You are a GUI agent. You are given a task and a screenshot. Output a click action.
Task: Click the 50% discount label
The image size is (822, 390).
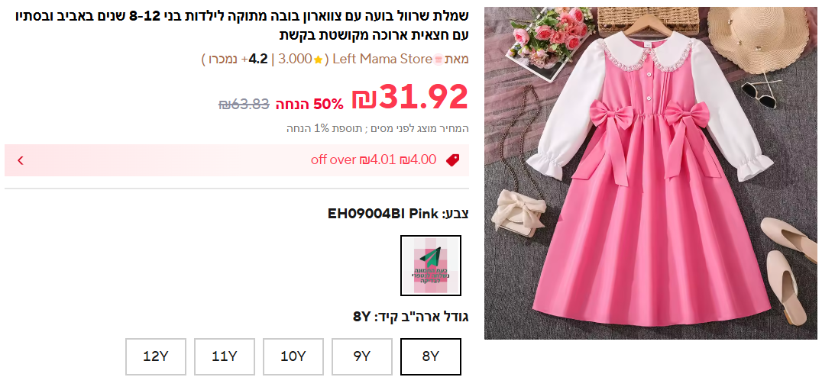pyautogui.click(x=310, y=104)
